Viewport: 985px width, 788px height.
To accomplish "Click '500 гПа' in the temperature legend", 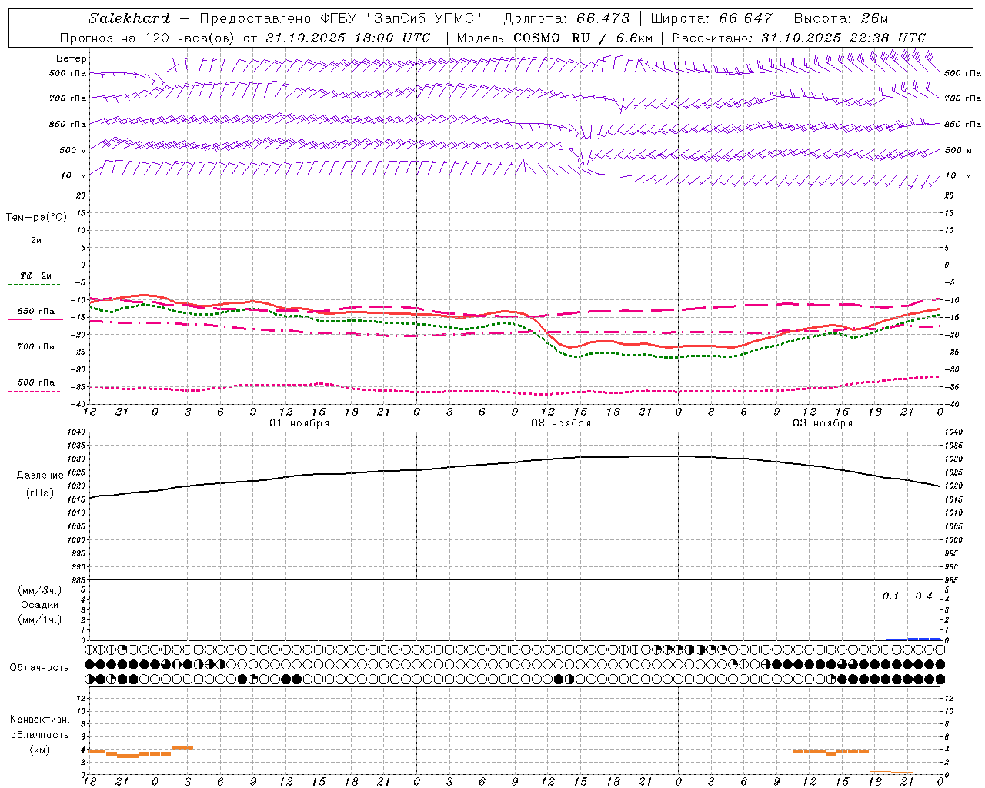I will [x=36, y=382].
